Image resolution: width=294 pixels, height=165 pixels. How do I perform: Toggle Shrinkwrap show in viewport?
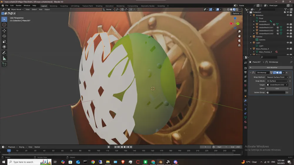(277, 73)
